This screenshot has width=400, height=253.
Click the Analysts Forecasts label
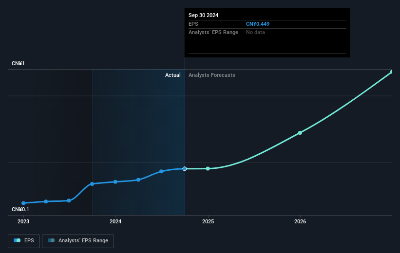(x=212, y=75)
